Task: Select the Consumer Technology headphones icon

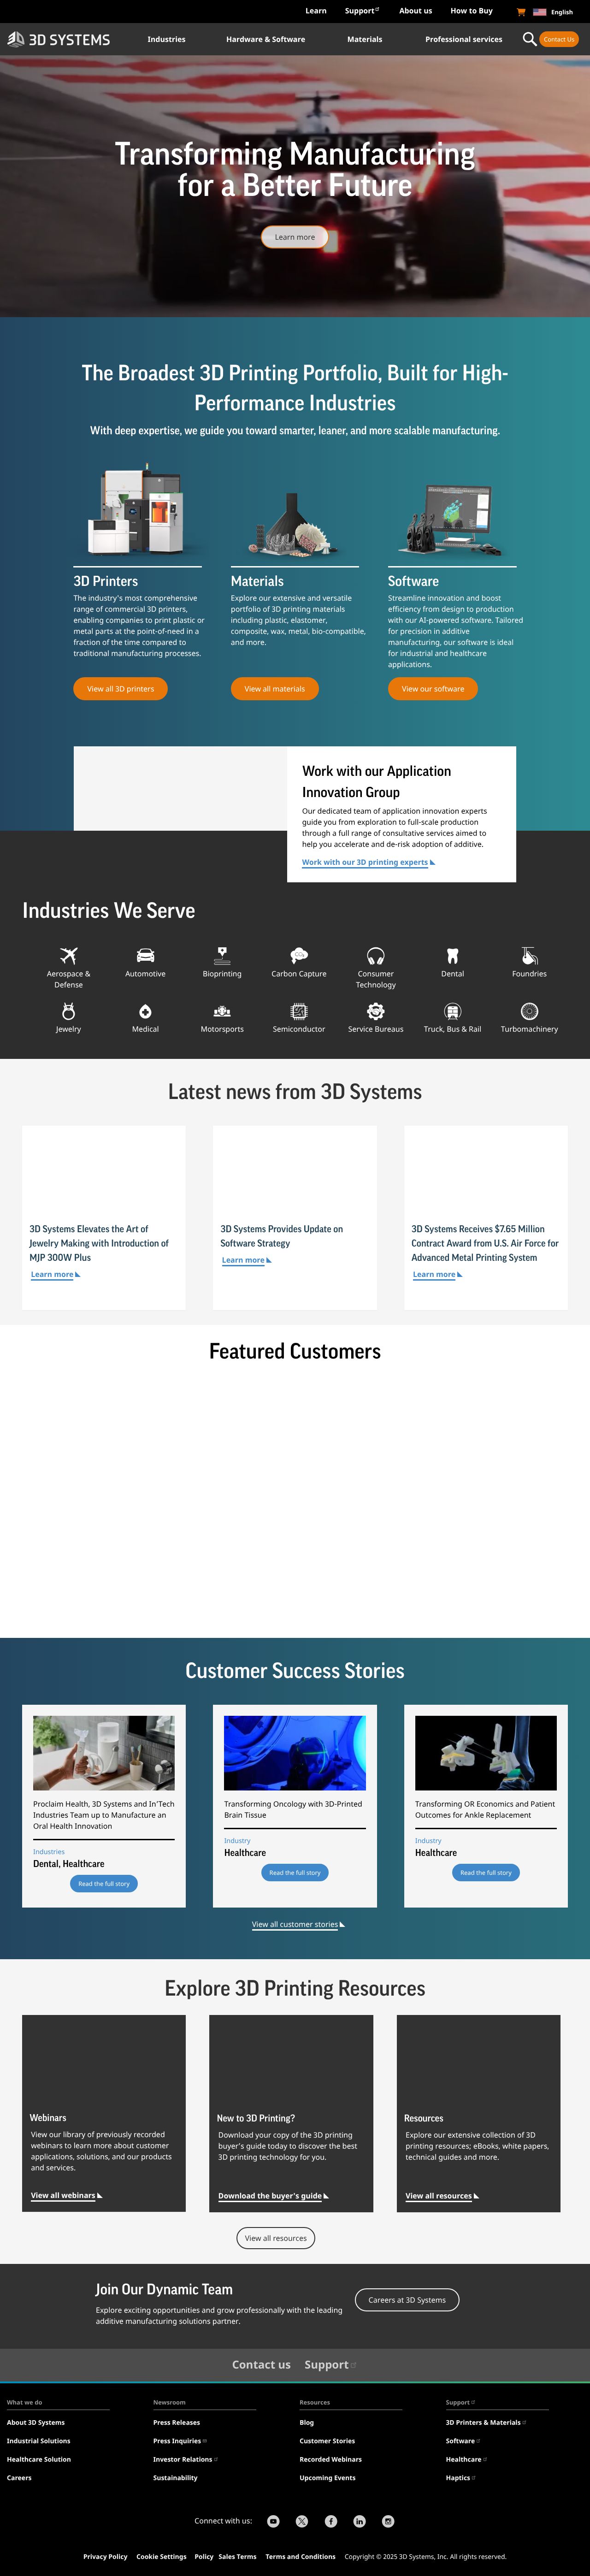Action: click(x=376, y=955)
